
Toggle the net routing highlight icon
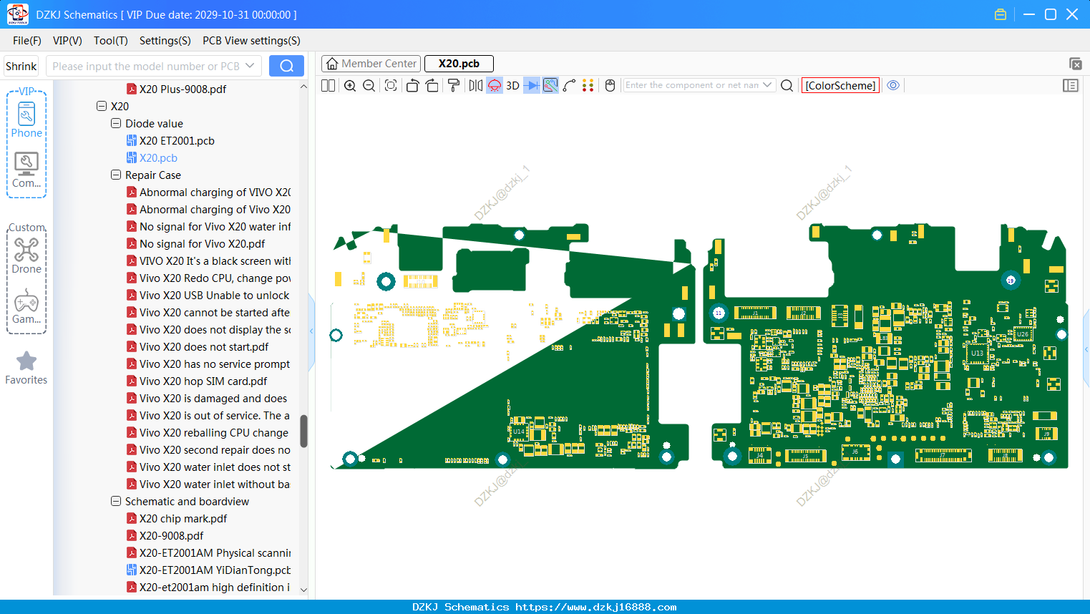[550, 85]
